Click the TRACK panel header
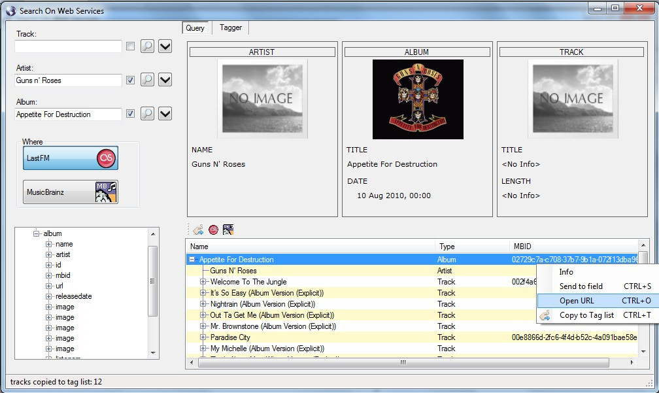This screenshot has height=393, width=659. tap(571, 52)
